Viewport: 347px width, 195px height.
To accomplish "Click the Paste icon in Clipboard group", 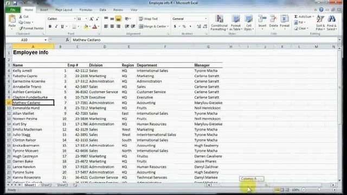I will tap(12, 19).
